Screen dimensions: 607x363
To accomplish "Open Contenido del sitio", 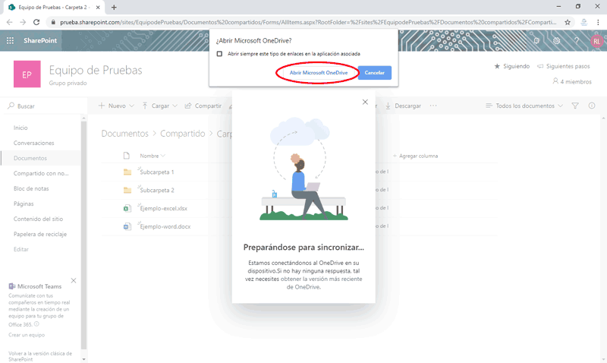I will point(38,219).
